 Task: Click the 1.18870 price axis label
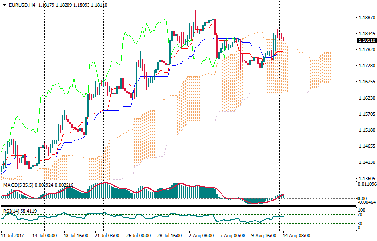pyautogui.click(x=365, y=18)
